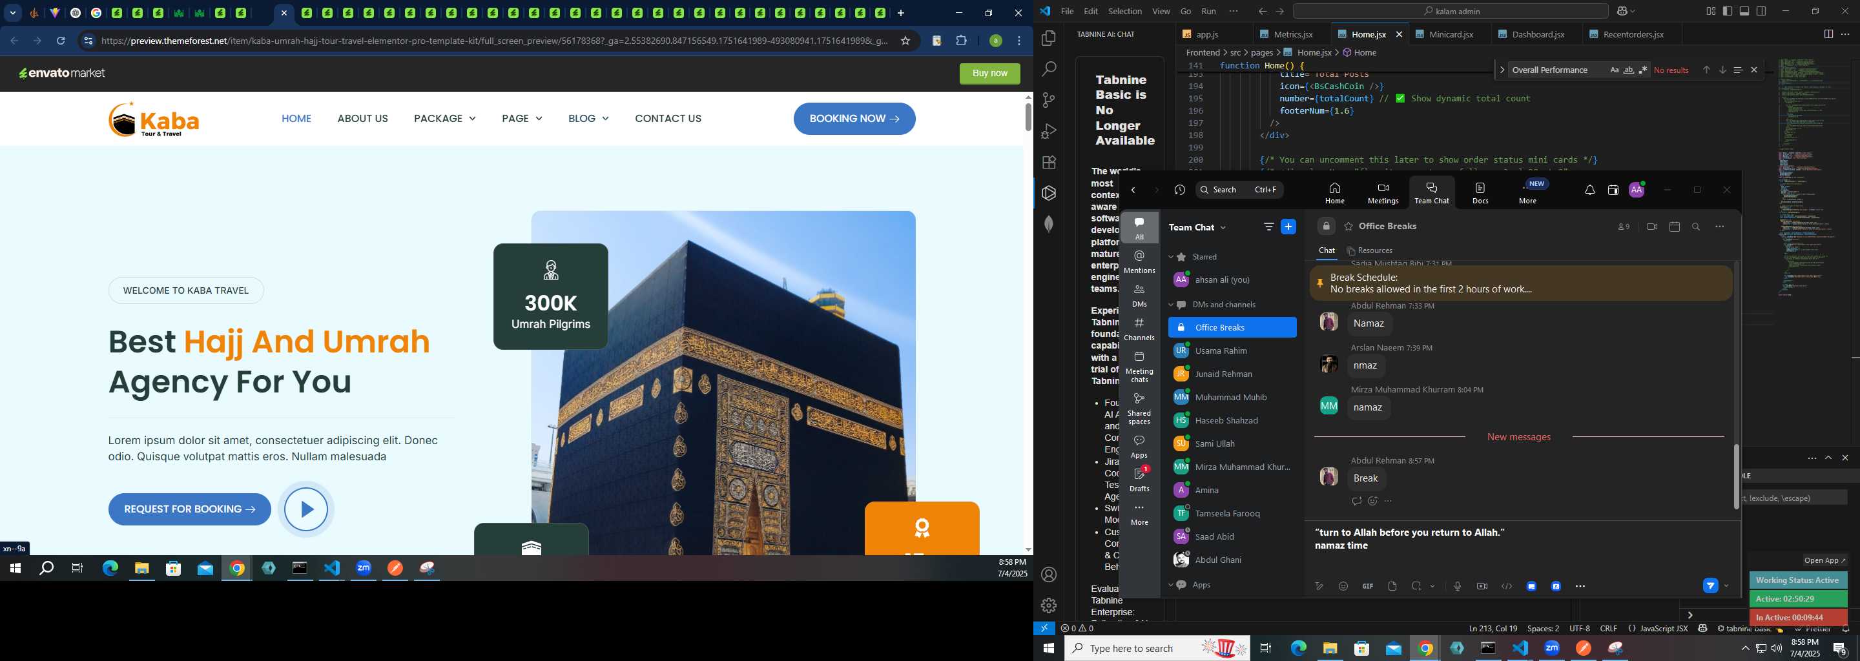Screen dimensions: 1860x661
Task: Open BLOG dropdown on Kaba site
Action: tap(588, 118)
